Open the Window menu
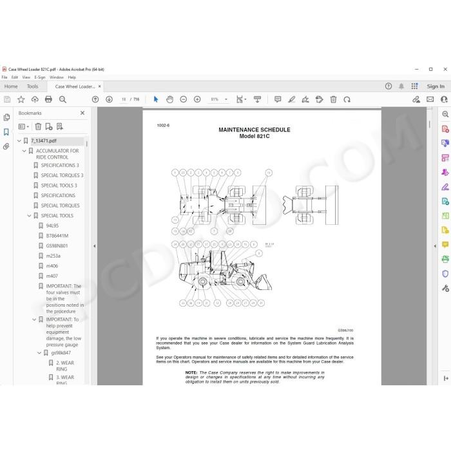451x451 pixels. click(57, 77)
